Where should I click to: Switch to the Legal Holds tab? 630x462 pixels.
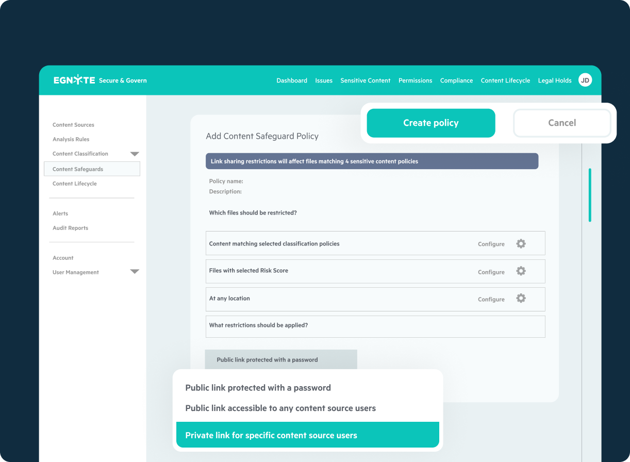coord(554,80)
